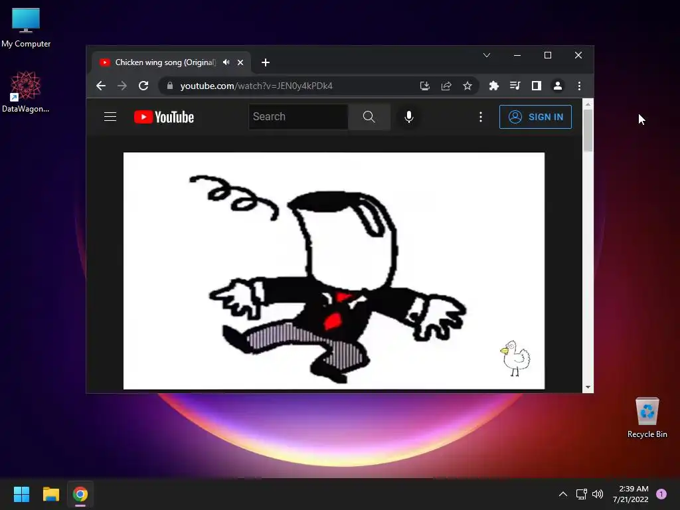Open a new tab with plus button

point(266,62)
